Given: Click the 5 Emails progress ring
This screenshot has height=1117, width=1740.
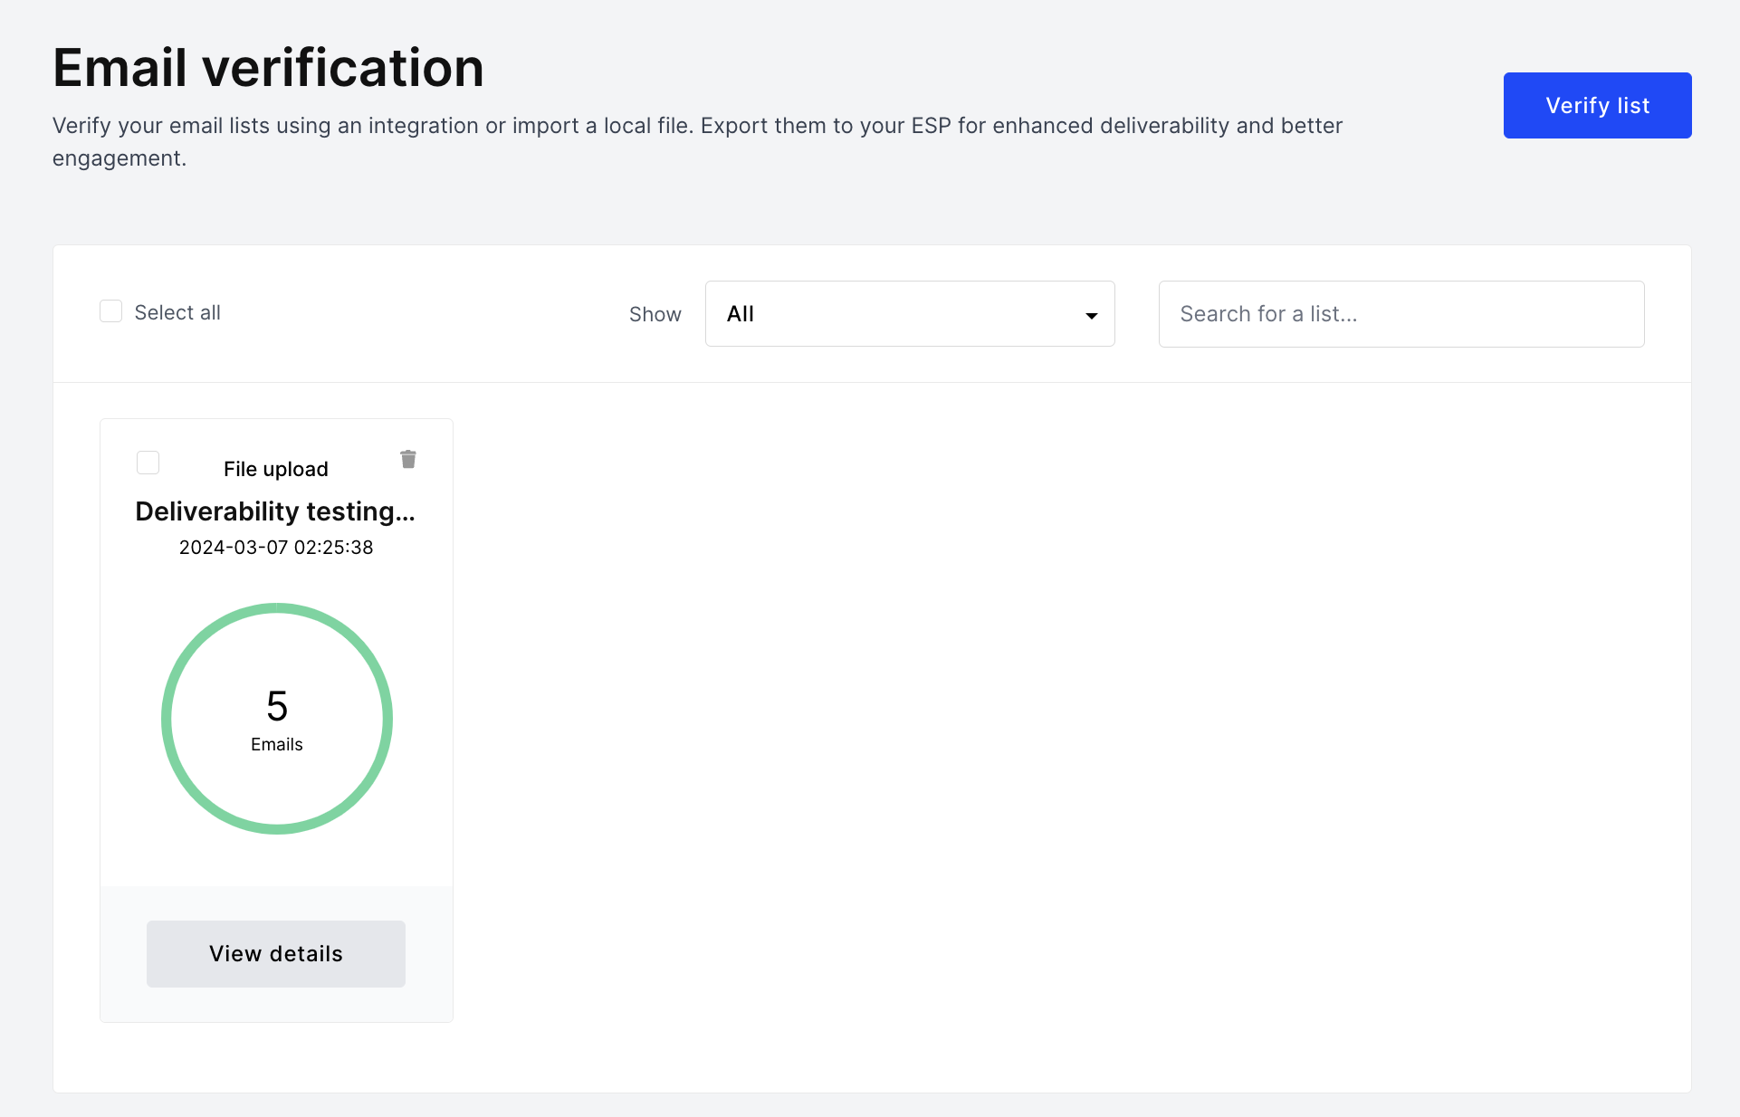Looking at the screenshot, I should (277, 719).
